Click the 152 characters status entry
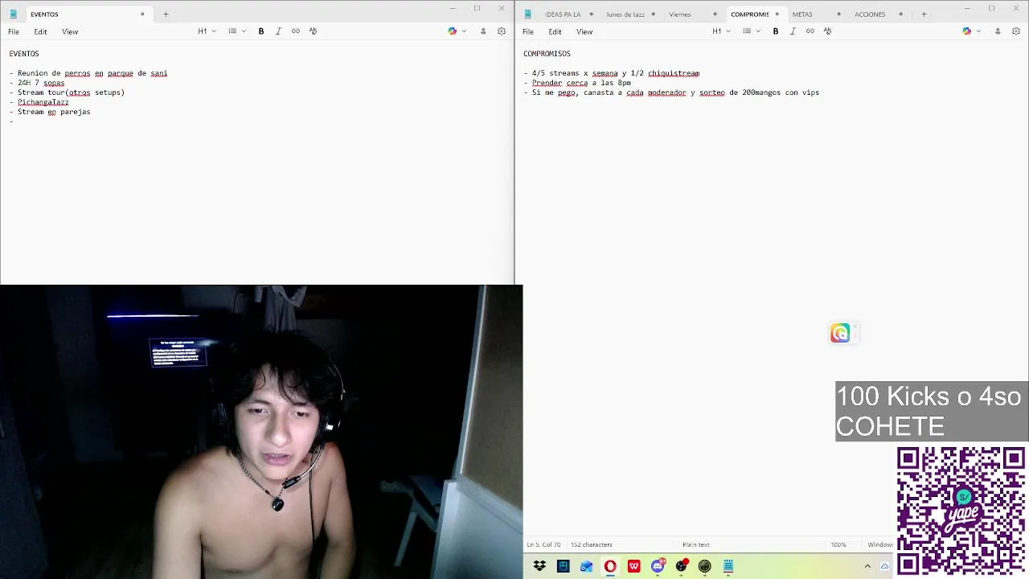The width and height of the screenshot is (1029, 579). pos(592,544)
